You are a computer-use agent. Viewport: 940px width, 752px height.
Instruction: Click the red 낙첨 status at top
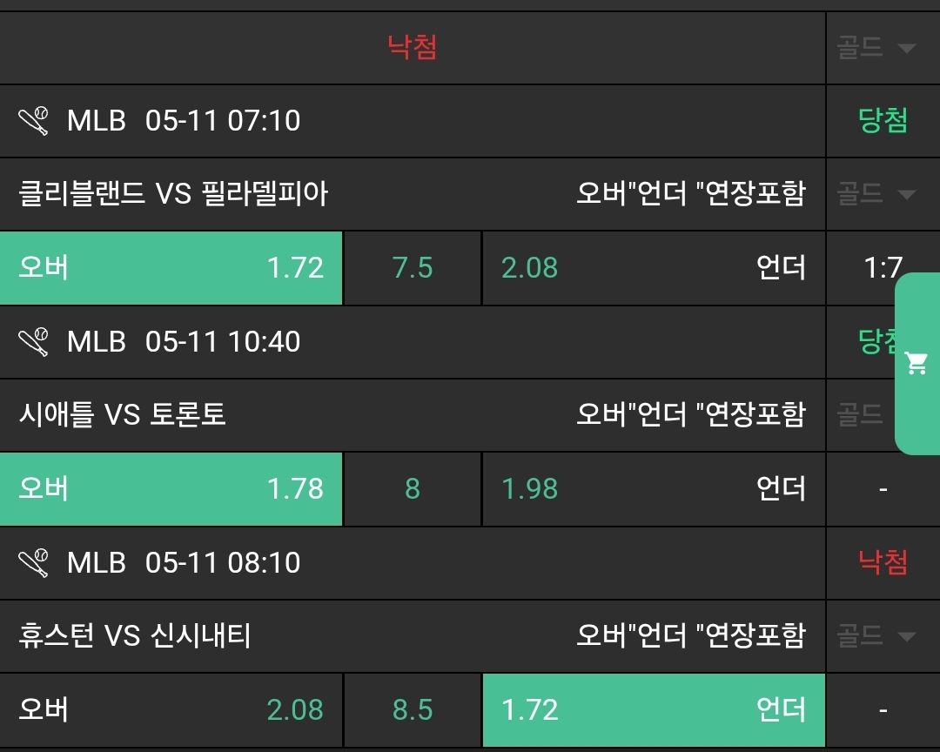[413, 47]
